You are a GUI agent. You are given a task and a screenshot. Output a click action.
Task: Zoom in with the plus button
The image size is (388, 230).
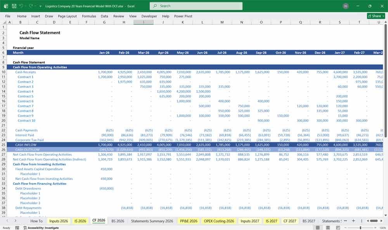[x=376, y=228]
